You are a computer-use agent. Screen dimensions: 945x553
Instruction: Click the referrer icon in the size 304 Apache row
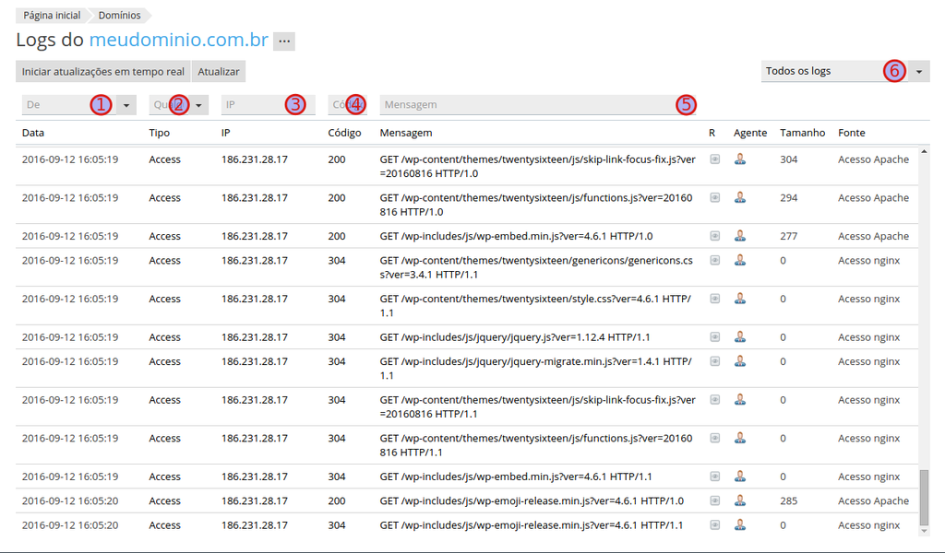coord(714,159)
